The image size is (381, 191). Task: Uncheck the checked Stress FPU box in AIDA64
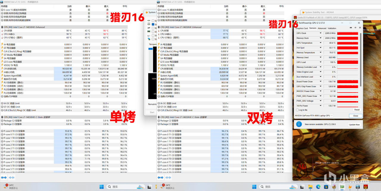click(x=153, y=24)
